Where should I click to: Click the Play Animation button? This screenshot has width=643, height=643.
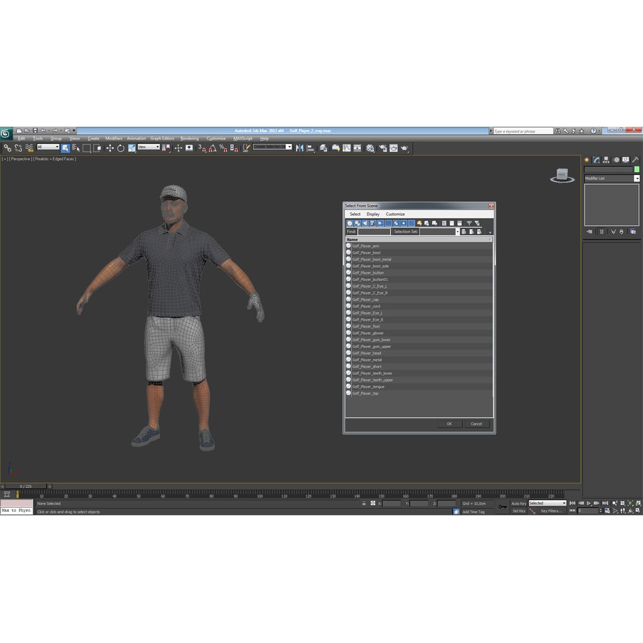click(x=588, y=503)
